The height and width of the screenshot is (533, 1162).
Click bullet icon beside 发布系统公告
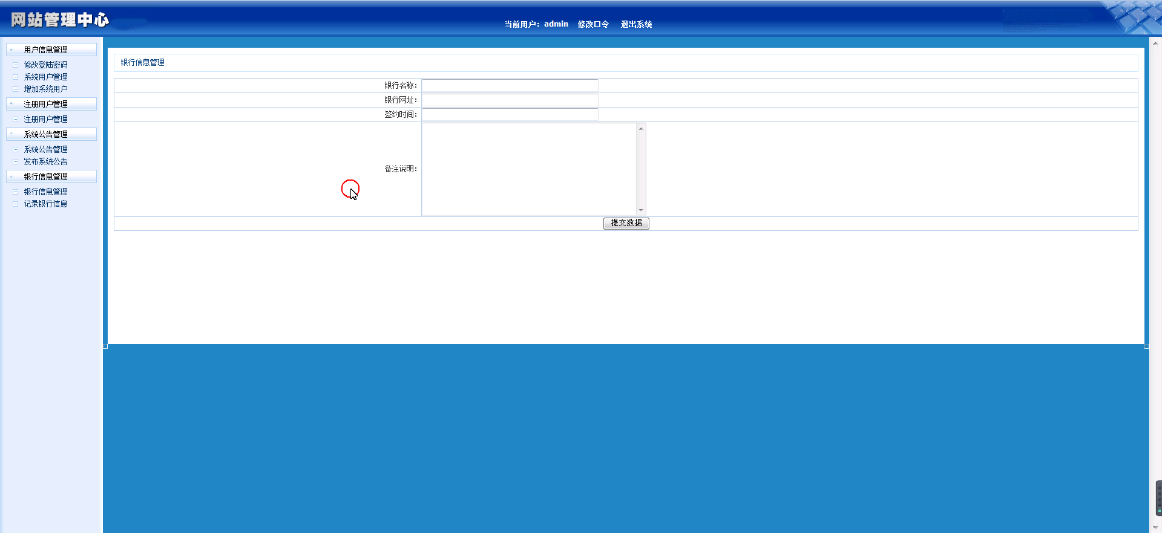(x=16, y=161)
